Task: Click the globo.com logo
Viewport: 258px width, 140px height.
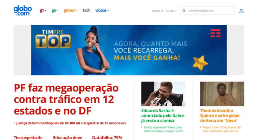Action: pos(23,11)
